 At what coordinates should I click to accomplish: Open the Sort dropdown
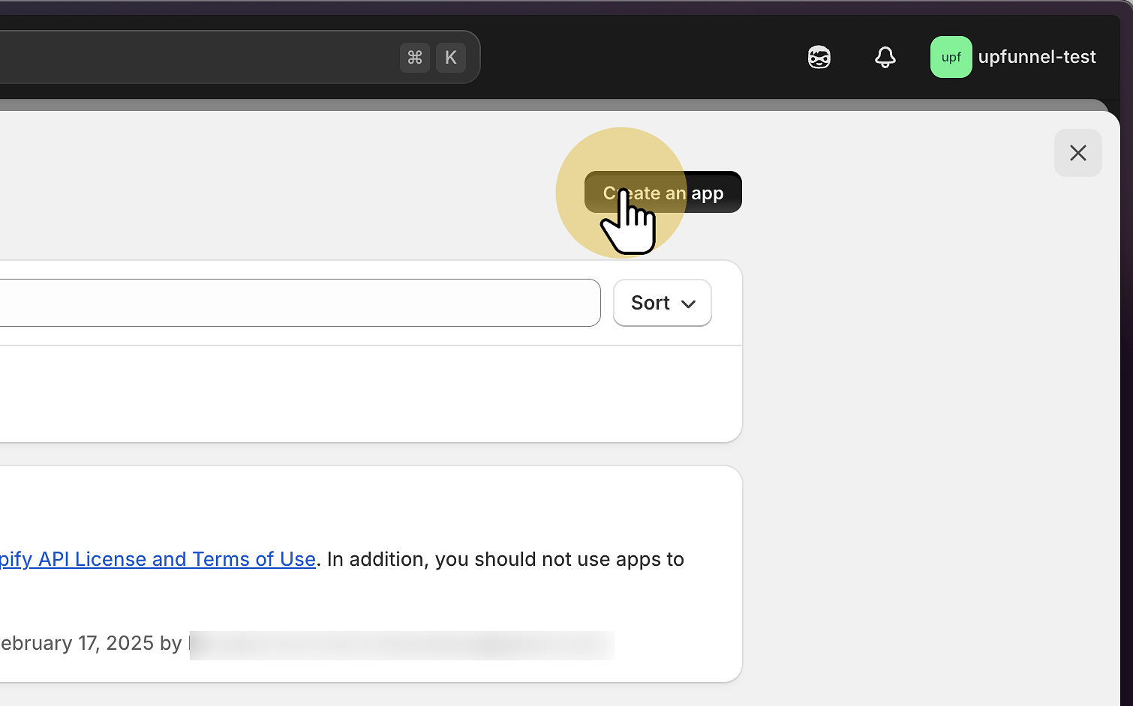click(651, 303)
